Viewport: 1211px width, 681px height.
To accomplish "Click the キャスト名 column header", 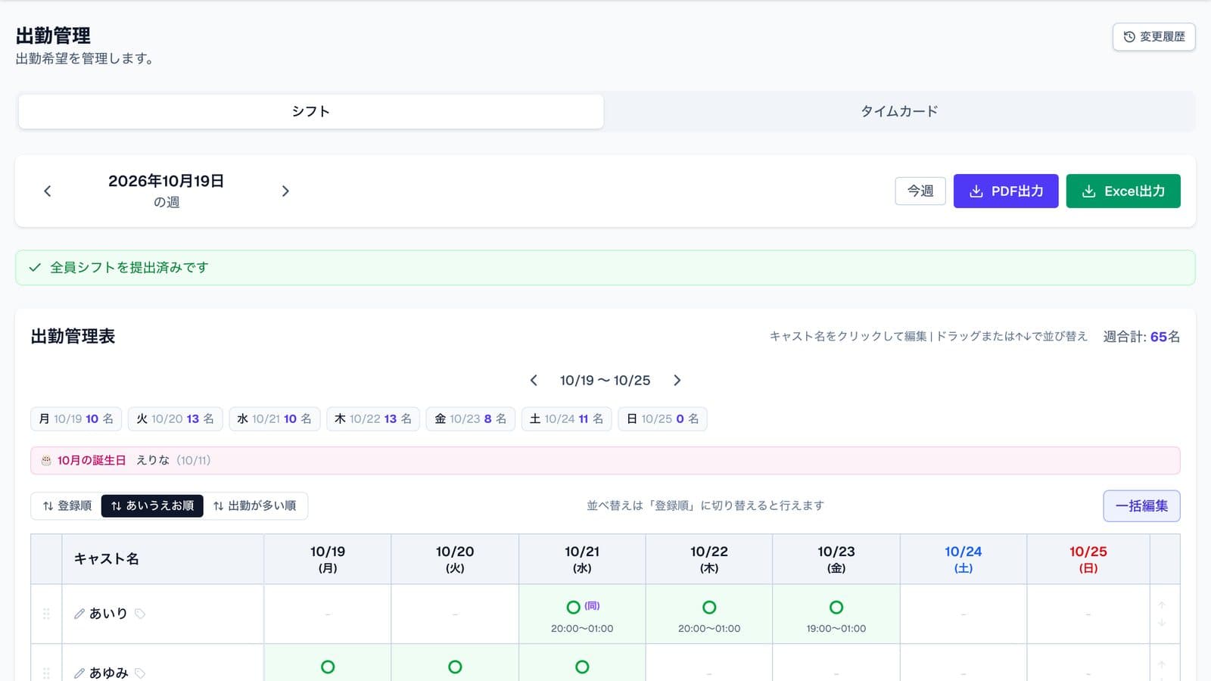I will pos(163,559).
